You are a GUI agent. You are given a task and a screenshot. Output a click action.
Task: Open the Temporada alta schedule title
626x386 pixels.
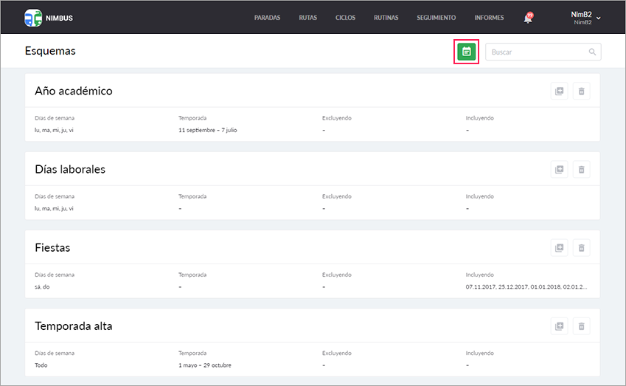point(74,326)
